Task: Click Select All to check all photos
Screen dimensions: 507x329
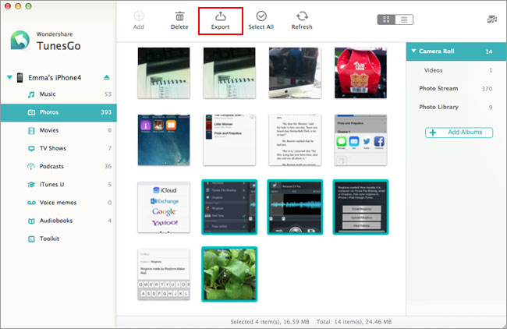Action: [x=261, y=20]
